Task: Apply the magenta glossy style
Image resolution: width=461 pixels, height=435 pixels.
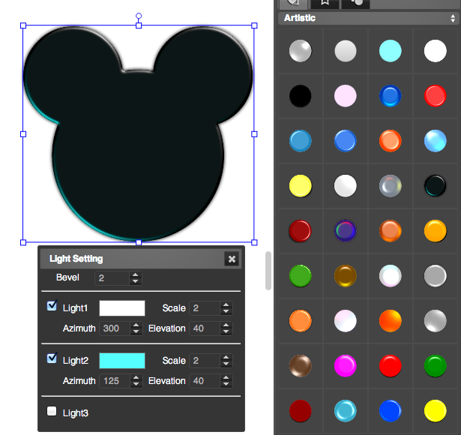Action: (x=345, y=366)
